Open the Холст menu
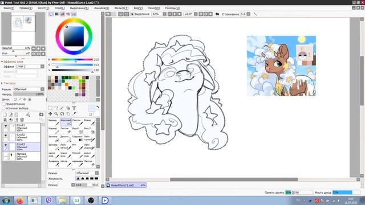This screenshot has height=205, width=365. point(43,8)
